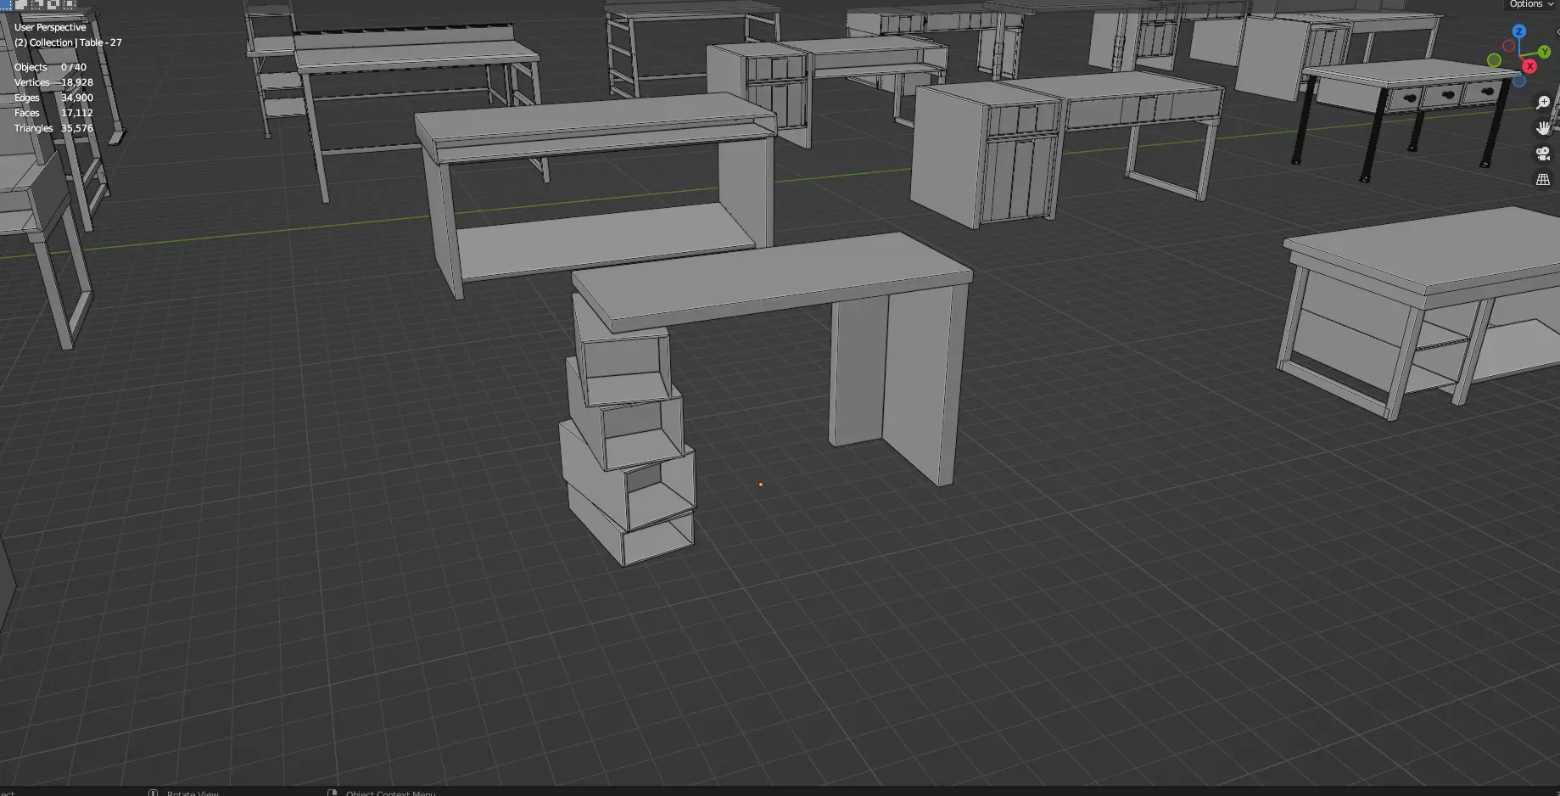This screenshot has width=1560, height=796.
Task: Click the 'User Perspective' overlay text
Action: [x=50, y=27]
